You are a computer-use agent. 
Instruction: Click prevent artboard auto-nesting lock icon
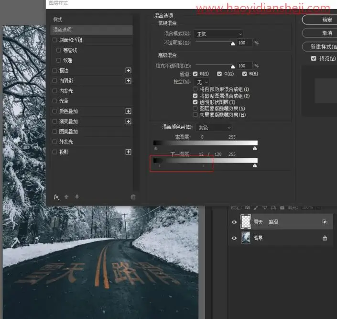(273, 208)
